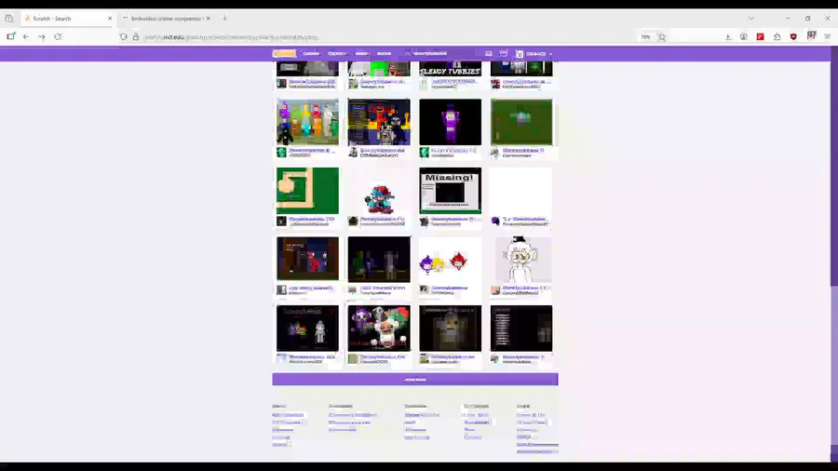Open author avatar under the Missing! project
This screenshot has height=471, width=838.
click(425, 222)
